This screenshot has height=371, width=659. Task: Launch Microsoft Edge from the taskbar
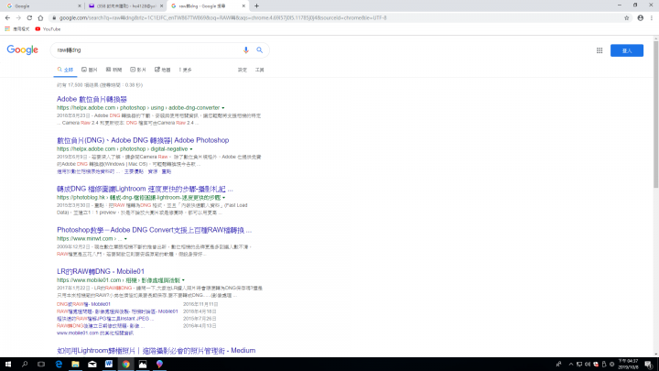click(59, 365)
